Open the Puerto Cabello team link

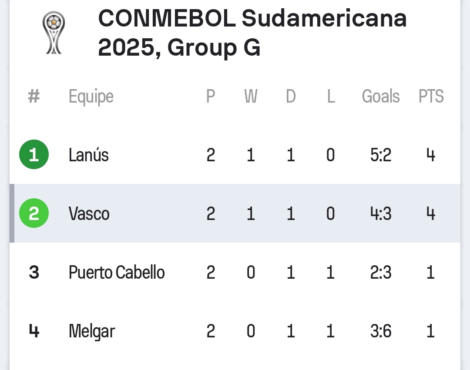[117, 273]
